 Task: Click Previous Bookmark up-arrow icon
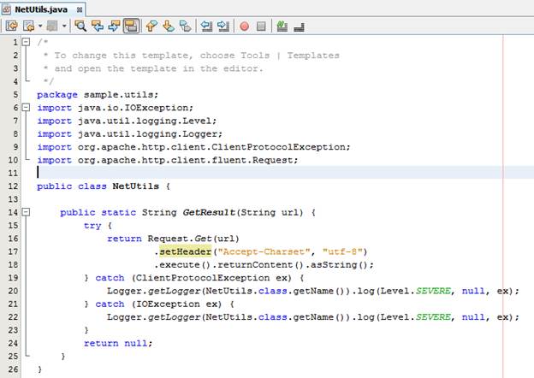coord(151,26)
